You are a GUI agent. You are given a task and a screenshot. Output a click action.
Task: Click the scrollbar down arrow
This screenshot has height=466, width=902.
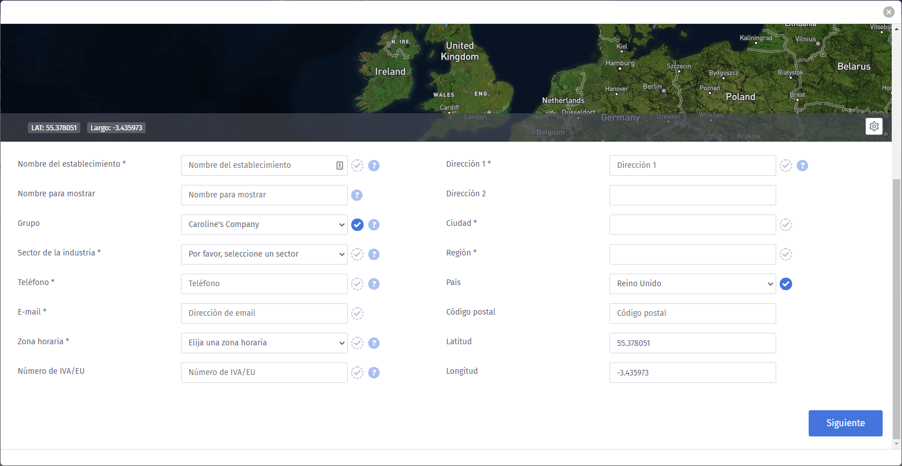click(x=897, y=444)
